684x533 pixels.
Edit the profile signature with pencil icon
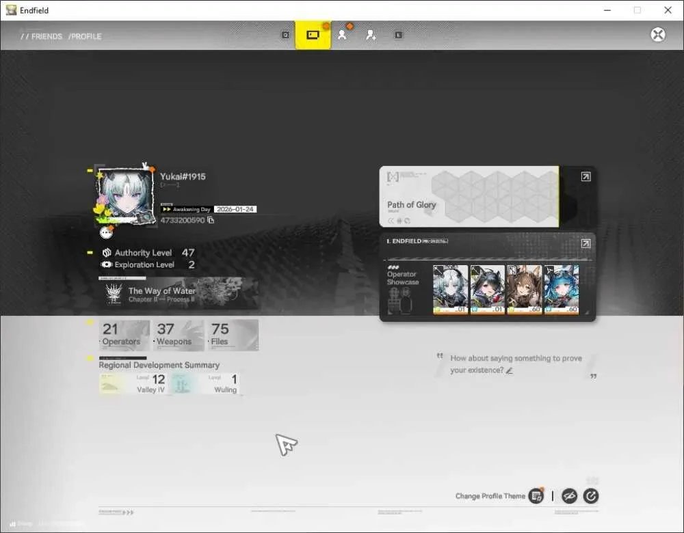(509, 370)
